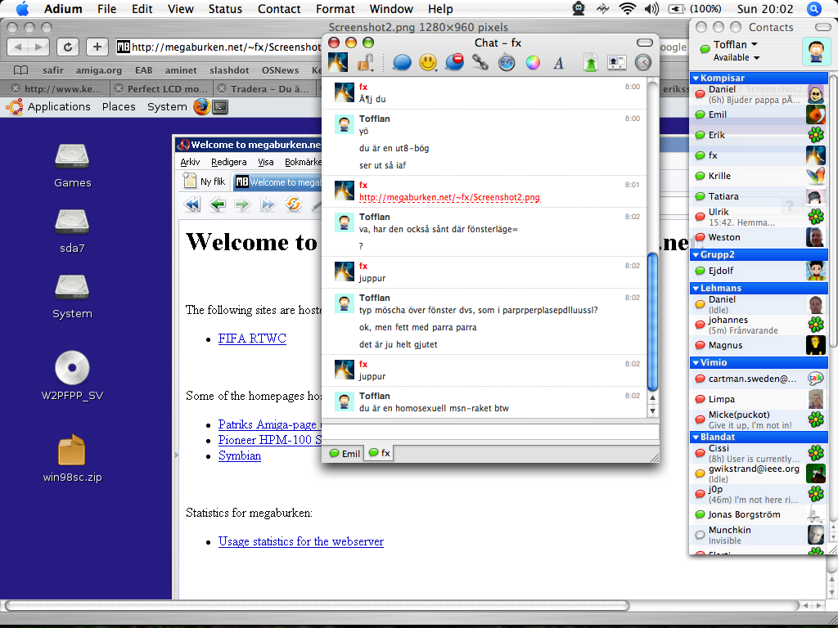Click the fx buddy picture in the chat toolbar

[338, 62]
